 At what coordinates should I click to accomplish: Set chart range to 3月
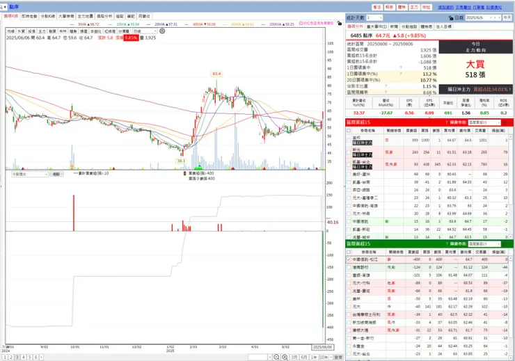(294, 357)
